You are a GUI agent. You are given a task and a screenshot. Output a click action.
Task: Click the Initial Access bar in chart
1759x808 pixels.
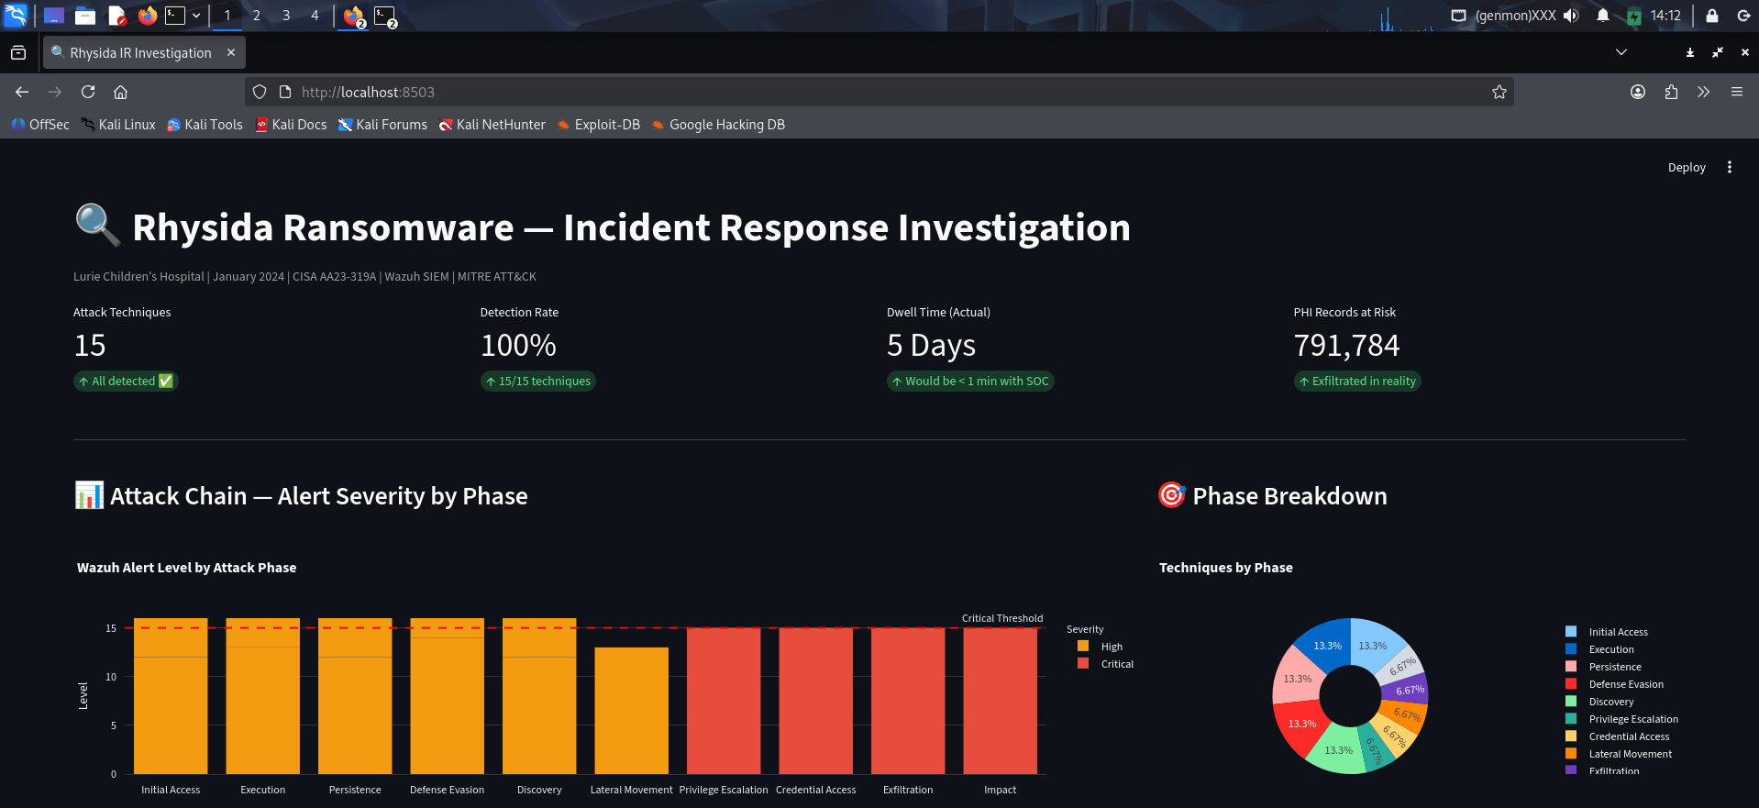click(171, 696)
